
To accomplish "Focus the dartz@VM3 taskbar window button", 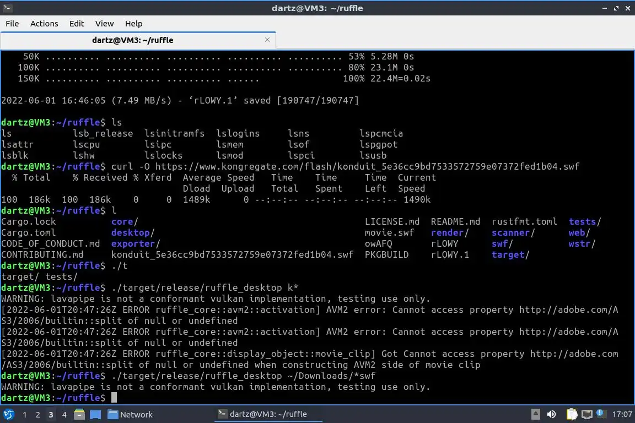I will (x=268, y=414).
